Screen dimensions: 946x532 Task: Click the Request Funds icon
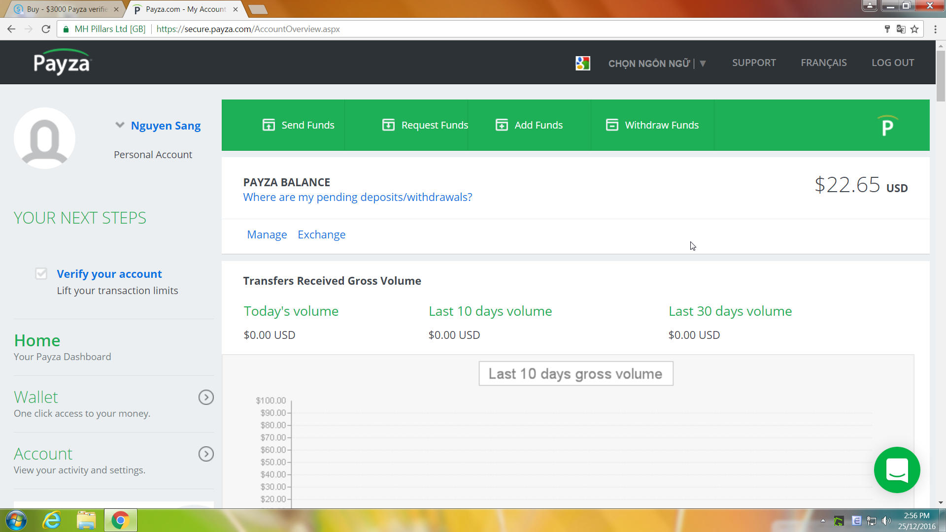coord(388,125)
